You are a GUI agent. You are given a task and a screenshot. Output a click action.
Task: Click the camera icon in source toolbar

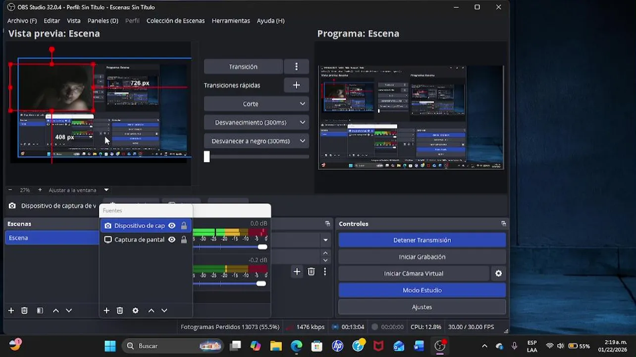[12, 206]
